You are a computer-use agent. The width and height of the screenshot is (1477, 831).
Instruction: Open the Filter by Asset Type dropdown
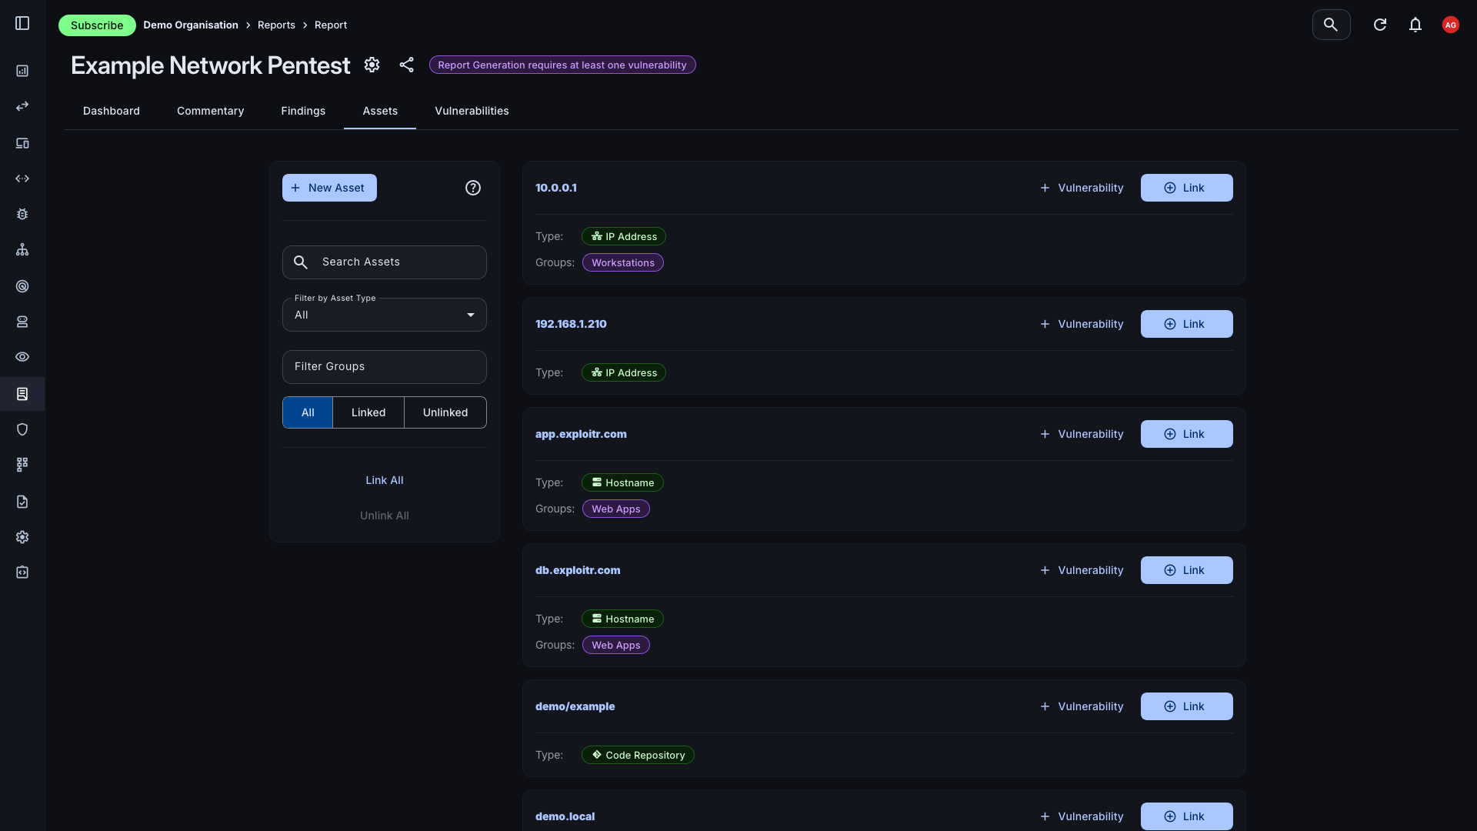click(x=384, y=314)
